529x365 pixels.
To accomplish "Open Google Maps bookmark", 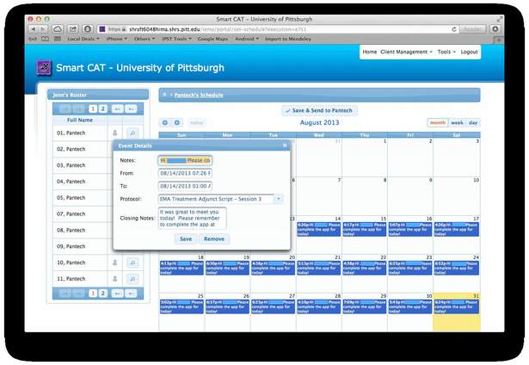I will click(212, 39).
